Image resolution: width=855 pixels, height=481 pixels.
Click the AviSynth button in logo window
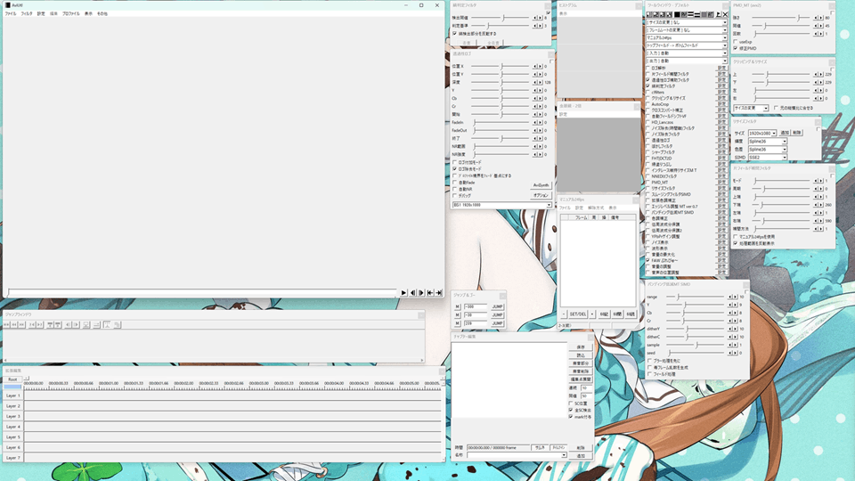541,185
